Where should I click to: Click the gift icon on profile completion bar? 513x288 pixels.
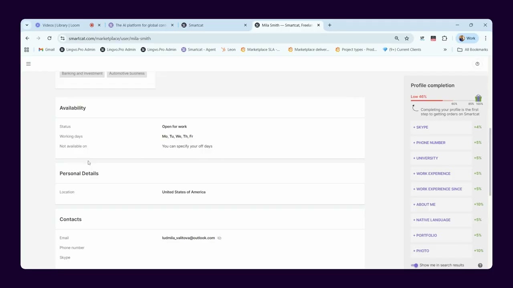478,98
